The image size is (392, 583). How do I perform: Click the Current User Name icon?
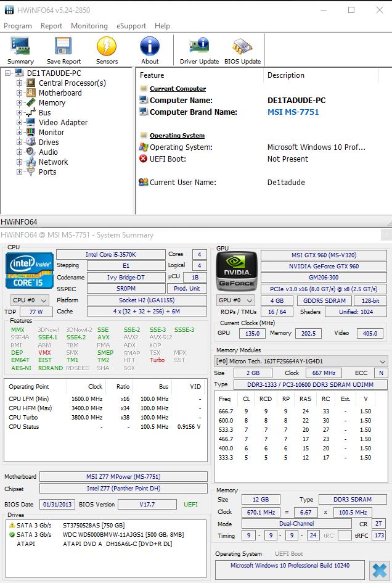pyautogui.click(x=143, y=182)
